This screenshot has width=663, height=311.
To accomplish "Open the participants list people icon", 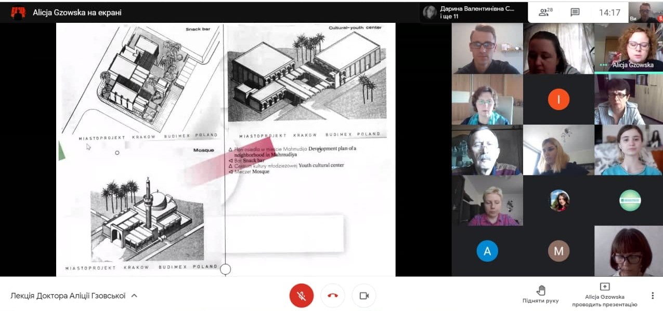I will (544, 12).
